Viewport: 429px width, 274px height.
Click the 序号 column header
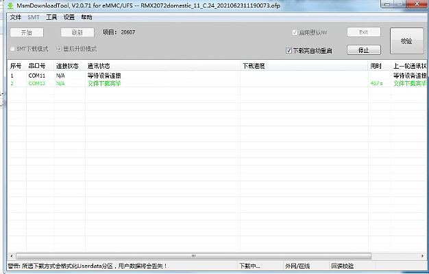point(17,66)
